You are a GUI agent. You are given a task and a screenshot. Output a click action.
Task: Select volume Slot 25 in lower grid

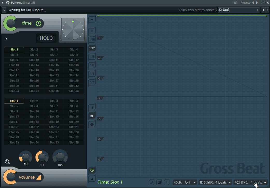point(14,132)
